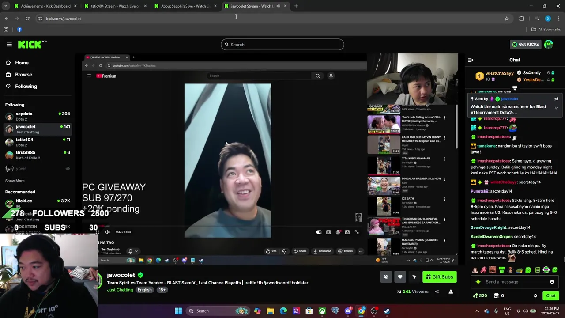This screenshot has height=318, width=565.
Task: Click the Gift Subs button
Action: coord(439,277)
